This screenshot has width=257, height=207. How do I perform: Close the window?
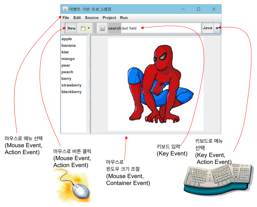point(214,9)
